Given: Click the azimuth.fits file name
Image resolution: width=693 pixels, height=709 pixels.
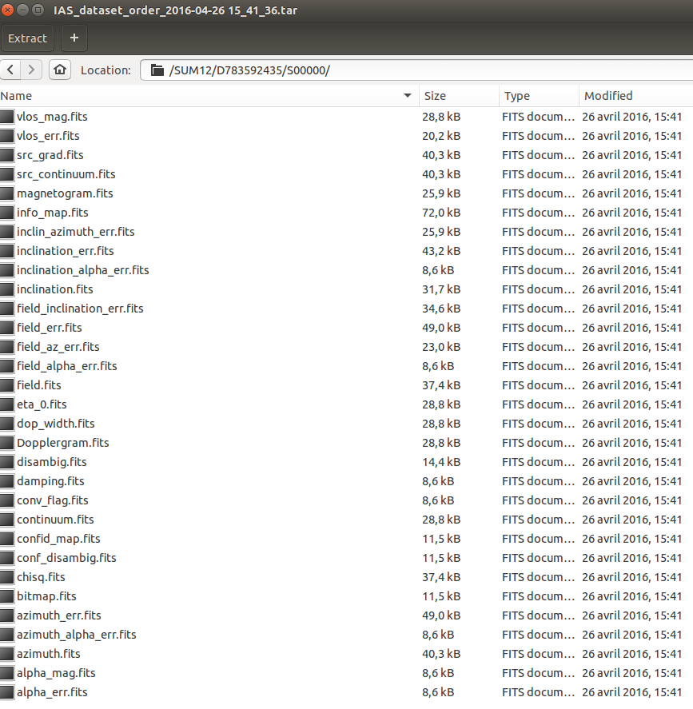Looking at the screenshot, I should click(x=49, y=654).
